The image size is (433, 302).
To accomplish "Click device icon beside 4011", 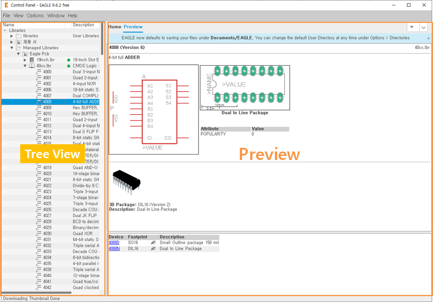I will (x=39, y=120).
